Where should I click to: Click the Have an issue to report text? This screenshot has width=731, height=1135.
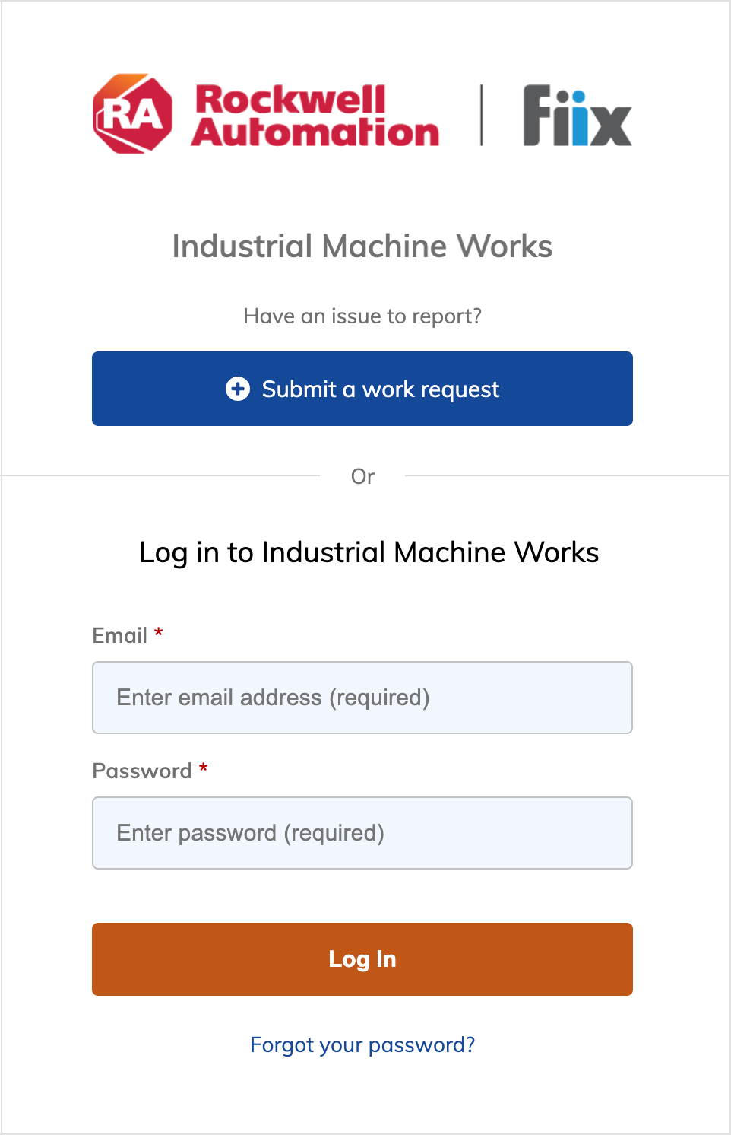[362, 316]
